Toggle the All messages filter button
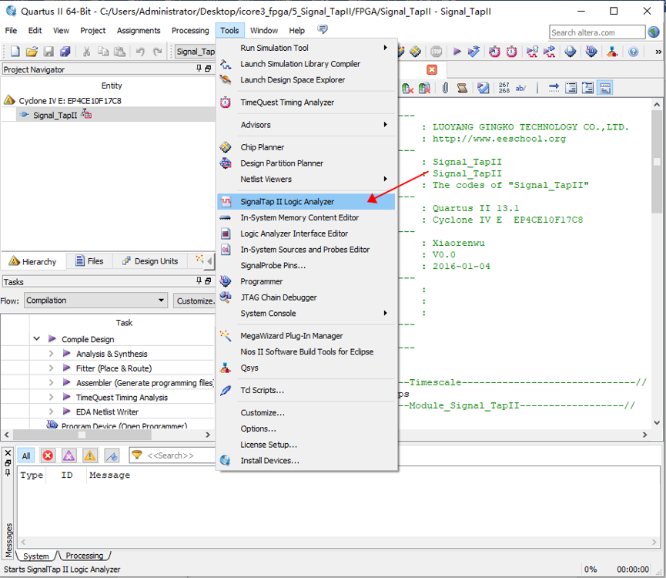Screen dimensions: 666x578 point(25,455)
